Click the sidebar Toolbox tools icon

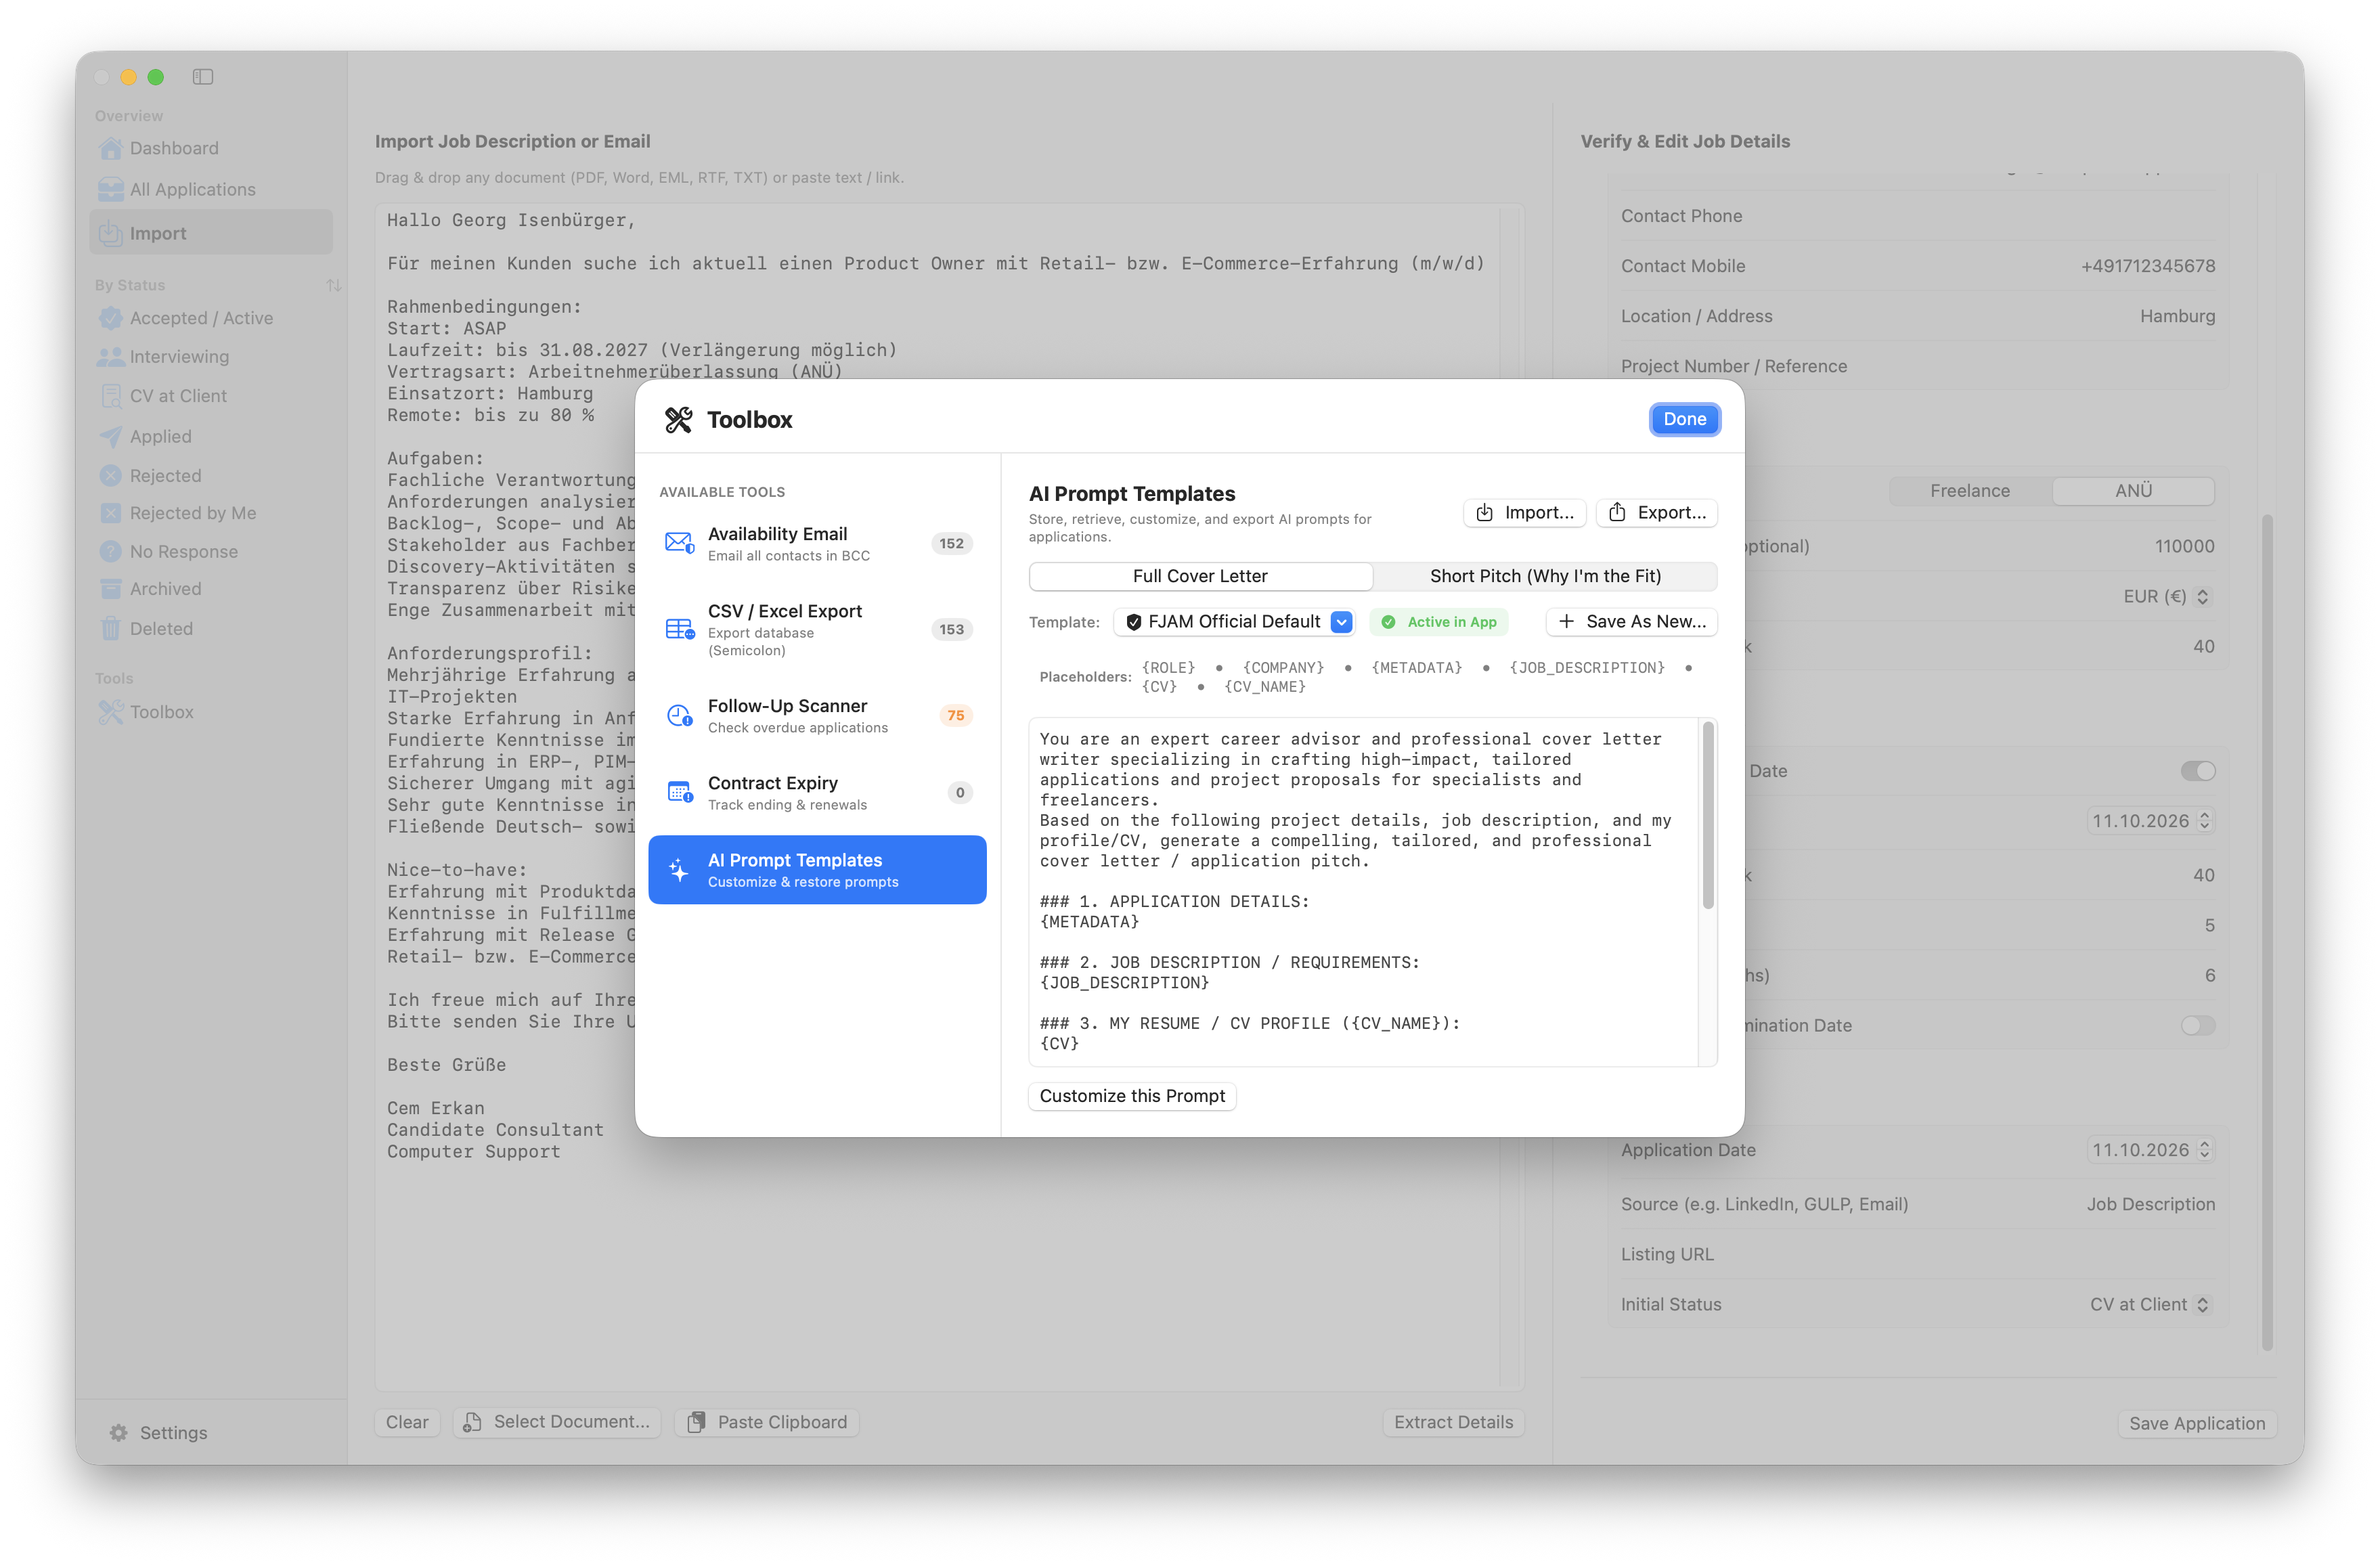tap(111, 712)
